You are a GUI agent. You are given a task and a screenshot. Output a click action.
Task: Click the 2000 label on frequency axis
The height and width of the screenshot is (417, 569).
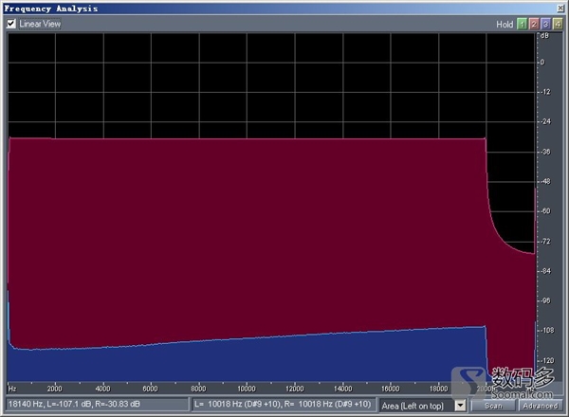tap(54, 389)
